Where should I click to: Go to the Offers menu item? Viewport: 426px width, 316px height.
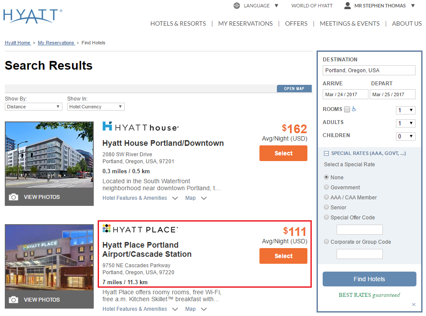pos(296,24)
